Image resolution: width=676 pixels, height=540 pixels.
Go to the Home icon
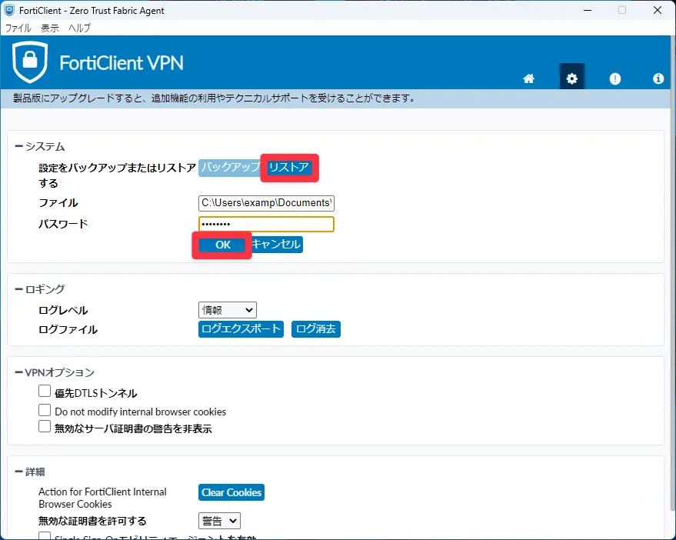pos(528,78)
